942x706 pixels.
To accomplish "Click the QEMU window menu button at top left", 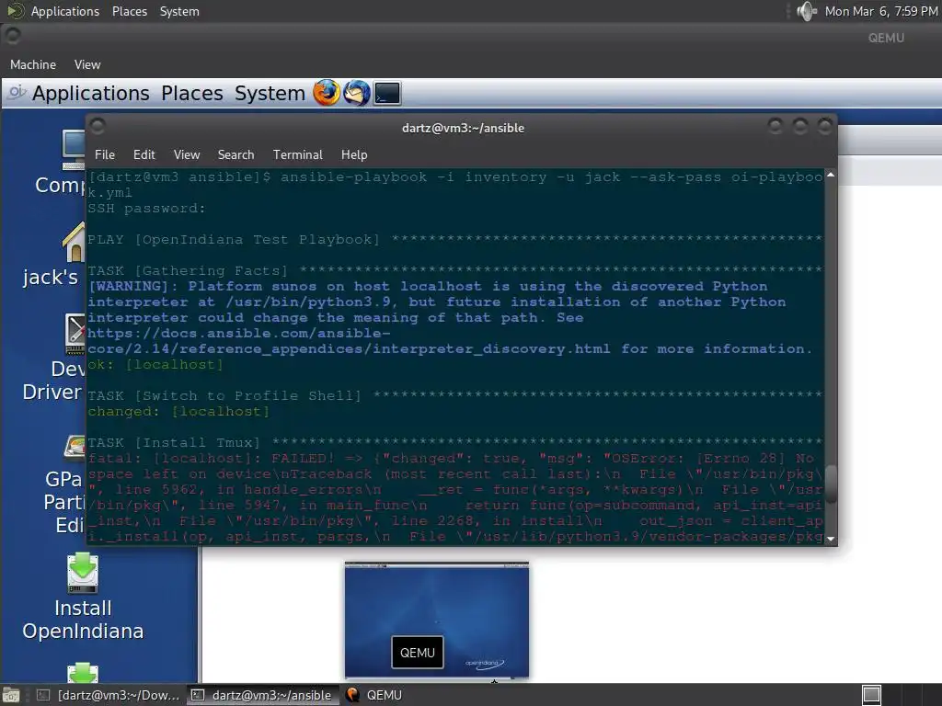I will click(x=13, y=37).
